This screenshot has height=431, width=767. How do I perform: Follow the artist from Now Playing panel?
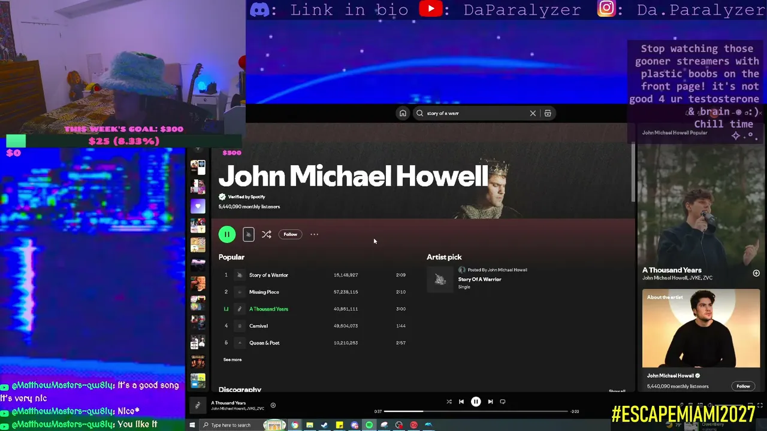click(x=743, y=386)
